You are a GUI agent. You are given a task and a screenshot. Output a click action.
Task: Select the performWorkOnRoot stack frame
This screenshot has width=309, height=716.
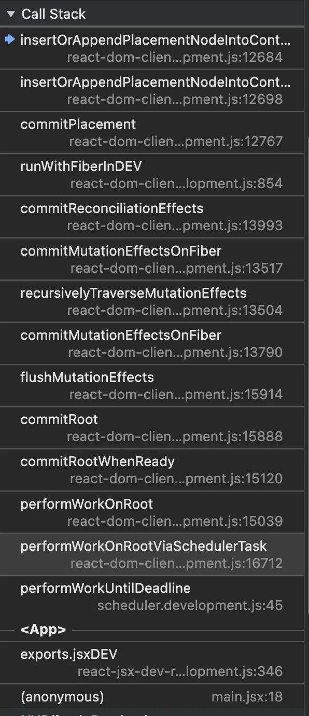point(152,512)
